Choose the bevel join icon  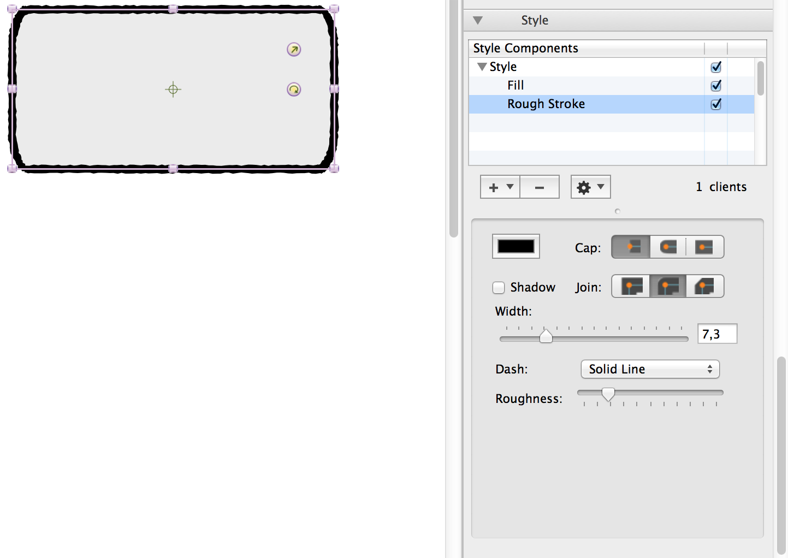click(x=705, y=286)
